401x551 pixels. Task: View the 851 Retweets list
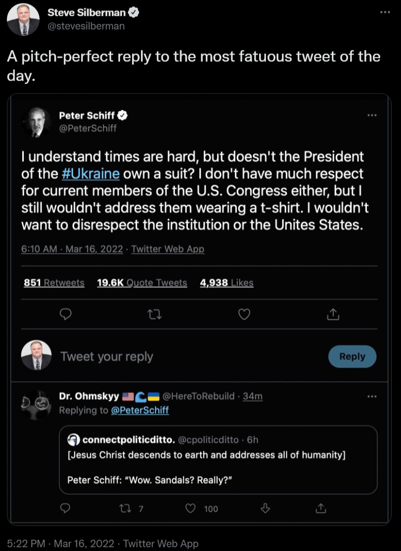(x=54, y=283)
